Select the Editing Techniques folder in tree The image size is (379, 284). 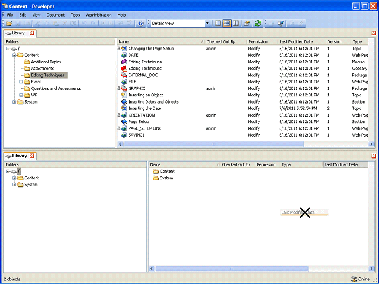pyautogui.click(x=47, y=75)
